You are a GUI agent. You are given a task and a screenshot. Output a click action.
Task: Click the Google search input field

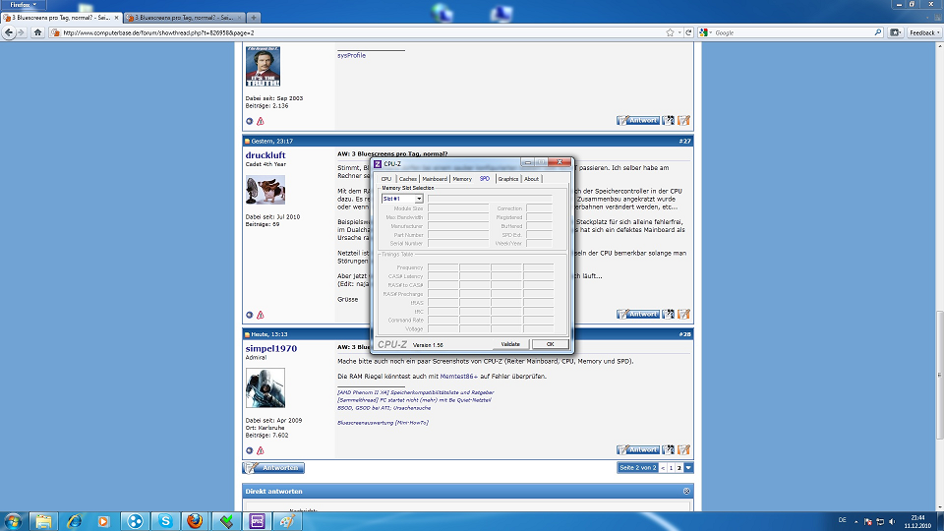794,32
